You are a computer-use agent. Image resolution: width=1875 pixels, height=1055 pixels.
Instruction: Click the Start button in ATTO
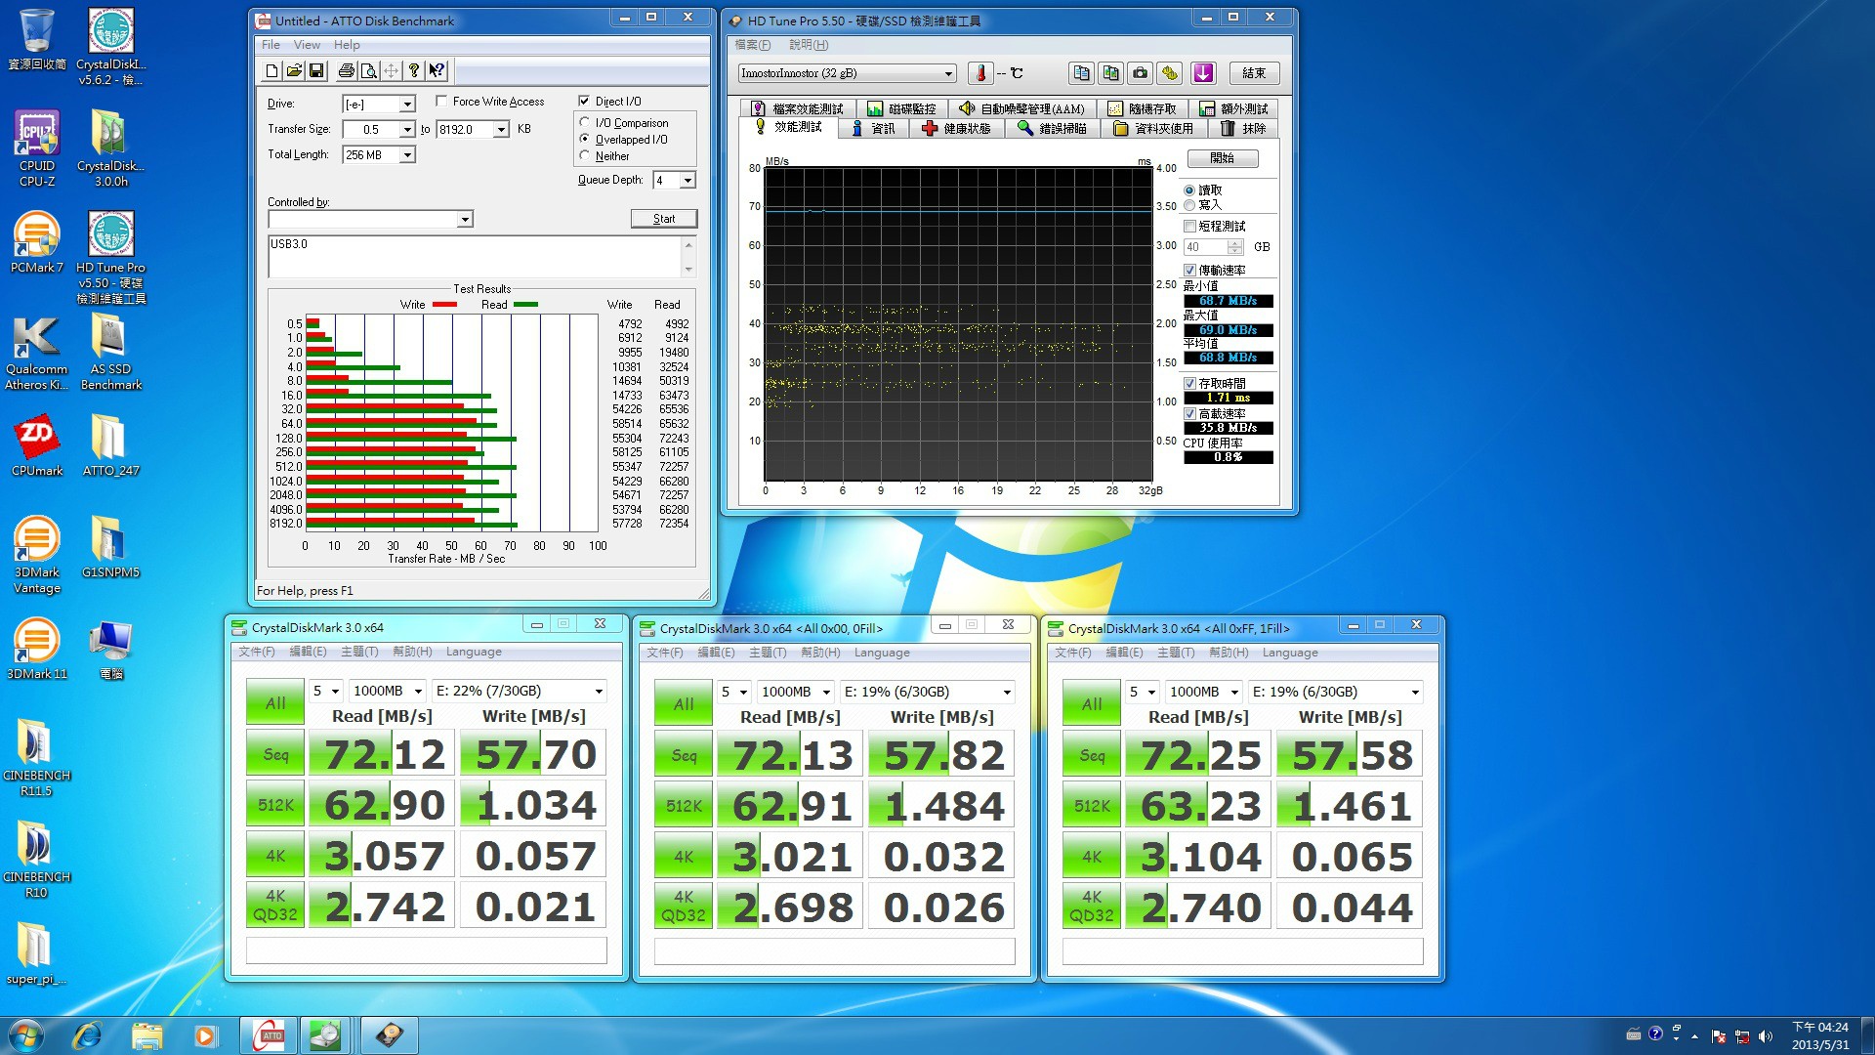pyautogui.click(x=664, y=219)
